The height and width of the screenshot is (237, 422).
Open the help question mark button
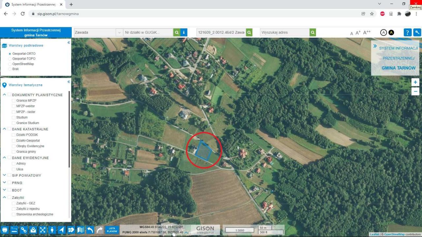(408, 32)
